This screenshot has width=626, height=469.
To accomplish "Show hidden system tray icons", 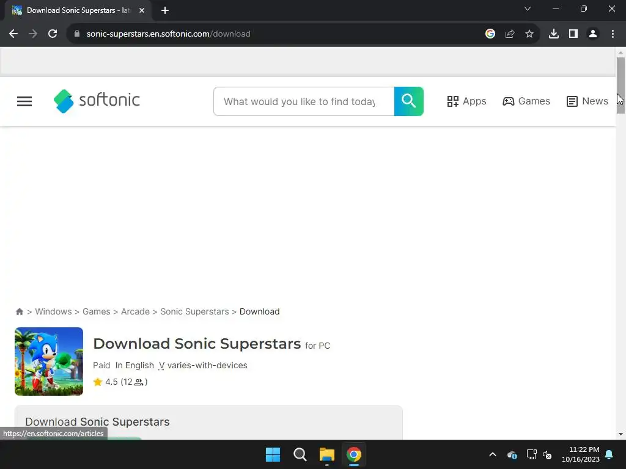I will click(x=493, y=454).
